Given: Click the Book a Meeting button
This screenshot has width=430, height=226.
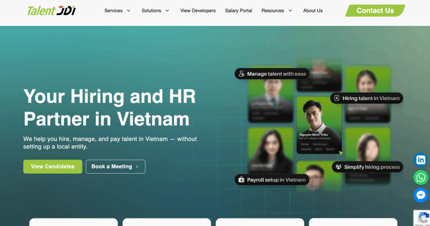Looking at the screenshot, I should (115, 167).
